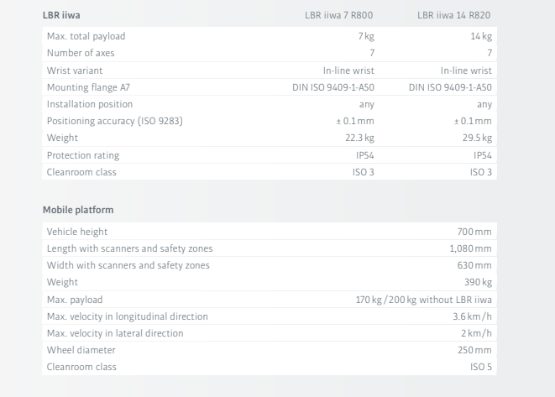Select the "LBR iiwa 7 R800" column header

[340, 16]
